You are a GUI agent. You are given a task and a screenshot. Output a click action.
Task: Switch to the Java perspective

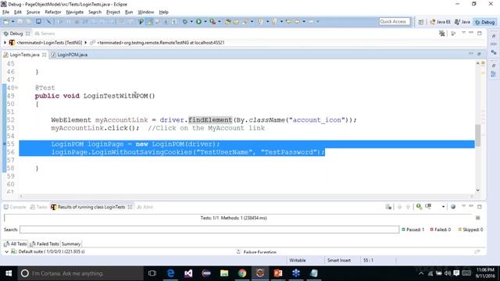click(x=462, y=22)
